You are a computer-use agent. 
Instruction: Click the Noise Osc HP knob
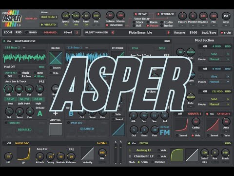click(x=8, y=156)
